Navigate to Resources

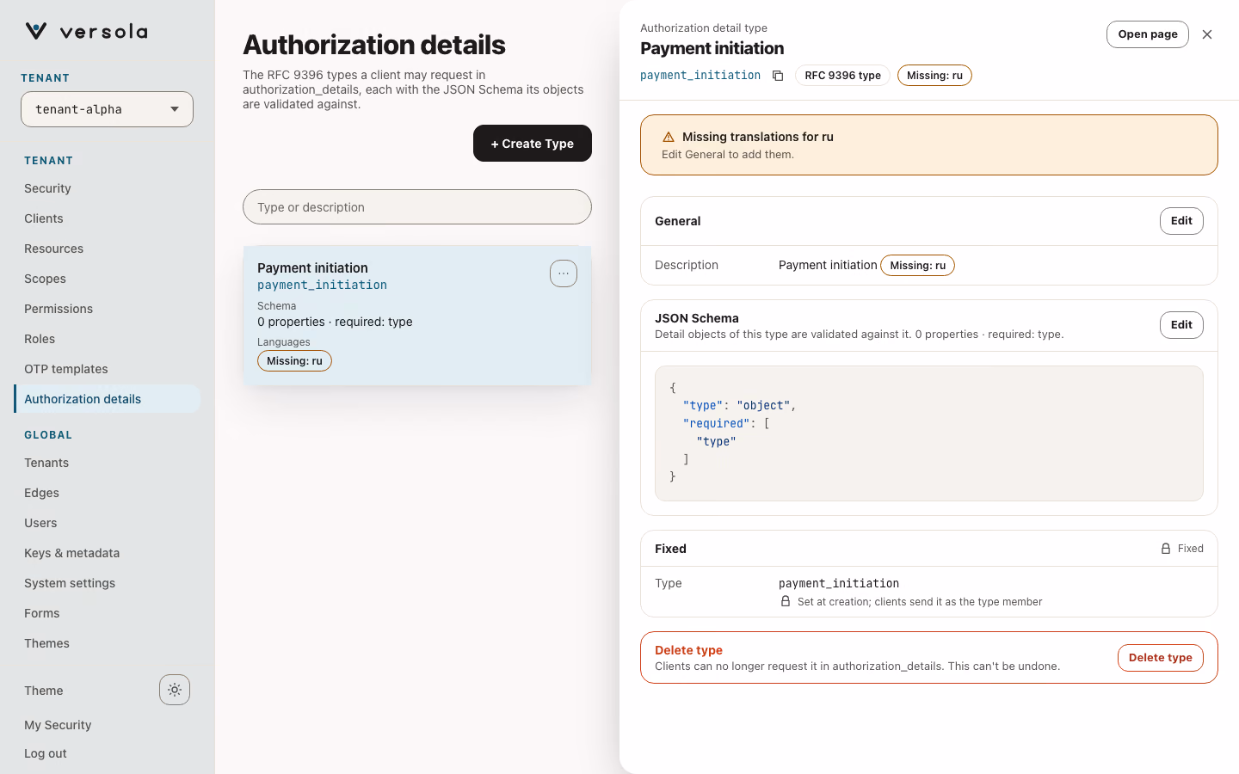click(x=108, y=249)
